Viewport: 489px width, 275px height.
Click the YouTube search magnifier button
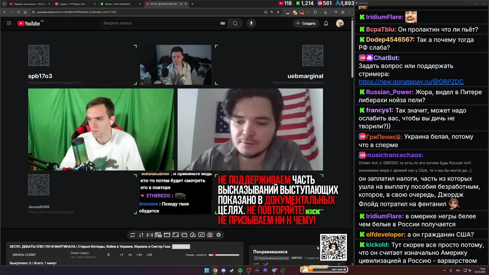click(x=235, y=23)
